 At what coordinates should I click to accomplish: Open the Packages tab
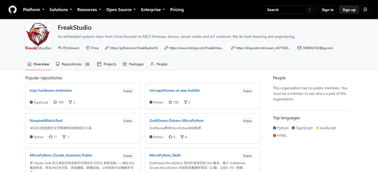(133, 64)
